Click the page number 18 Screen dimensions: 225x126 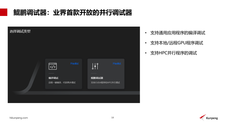[112, 118]
